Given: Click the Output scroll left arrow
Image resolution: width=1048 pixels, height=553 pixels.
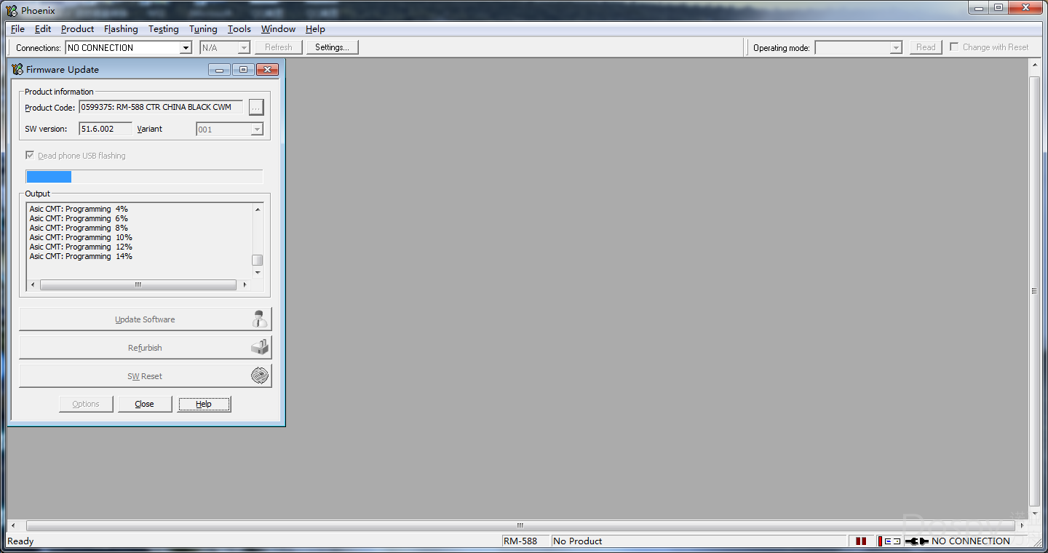Looking at the screenshot, I should [x=33, y=285].
